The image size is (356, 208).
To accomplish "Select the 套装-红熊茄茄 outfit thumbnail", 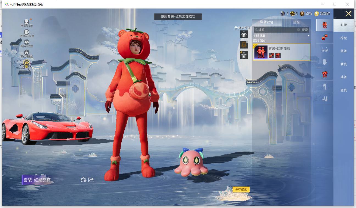I will tap(261, 52).
